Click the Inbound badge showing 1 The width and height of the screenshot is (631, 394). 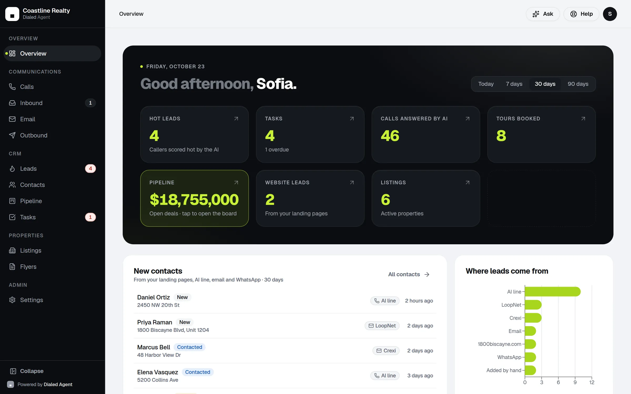pyautogui.click(x=90, y=103)
